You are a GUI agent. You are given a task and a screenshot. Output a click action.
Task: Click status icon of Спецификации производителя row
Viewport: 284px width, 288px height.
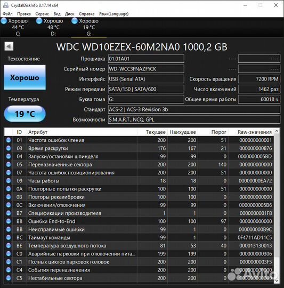click(x=9, y=213)
